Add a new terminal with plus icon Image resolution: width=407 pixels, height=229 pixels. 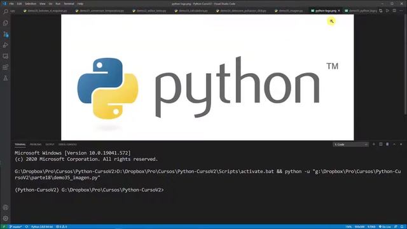[x=374, y=144]
